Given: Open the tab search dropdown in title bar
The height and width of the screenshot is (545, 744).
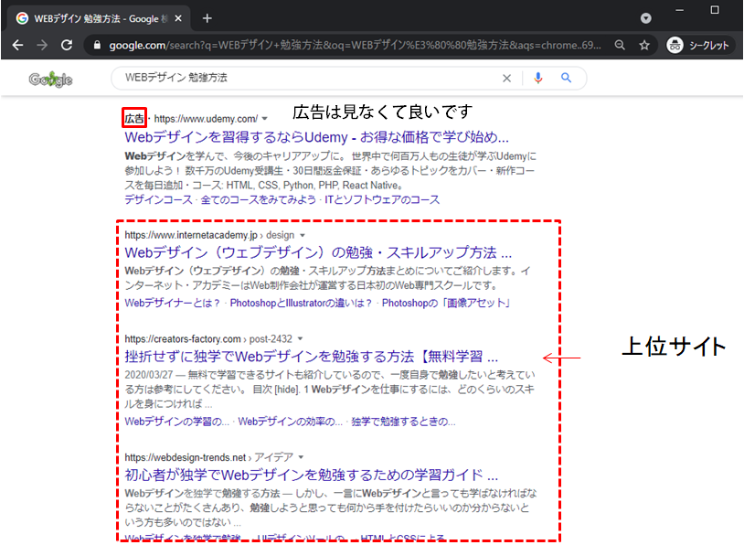Looking at the screenshot, I should point(646,18).
